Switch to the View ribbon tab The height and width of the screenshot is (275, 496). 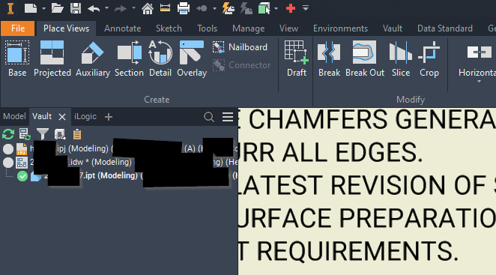pyautogui.click(x=288, y=28)
